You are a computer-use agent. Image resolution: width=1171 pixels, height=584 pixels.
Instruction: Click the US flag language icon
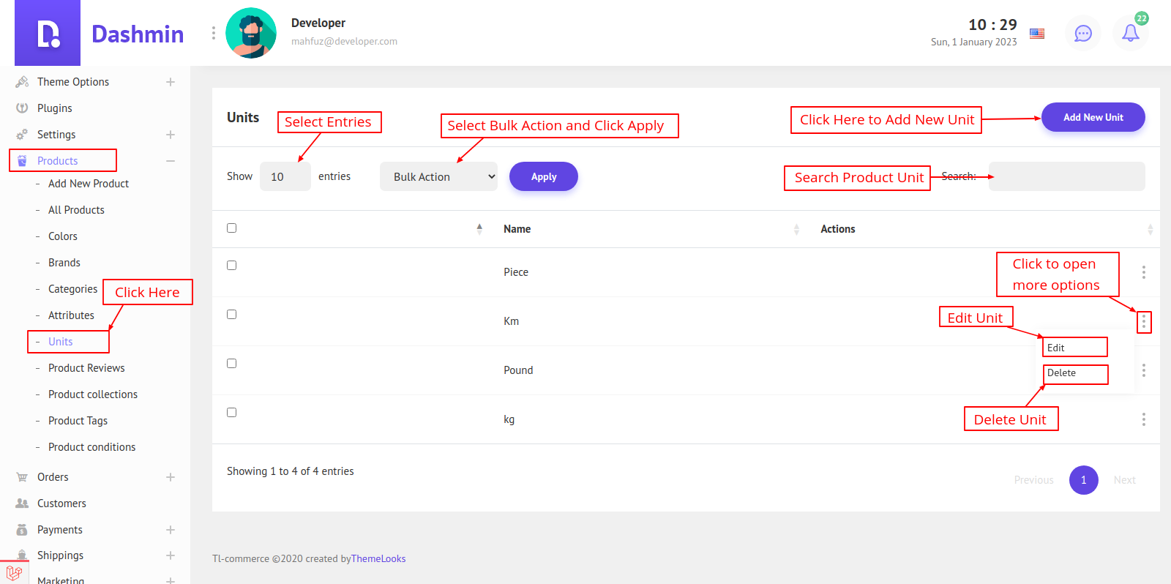pos(1037,33)
